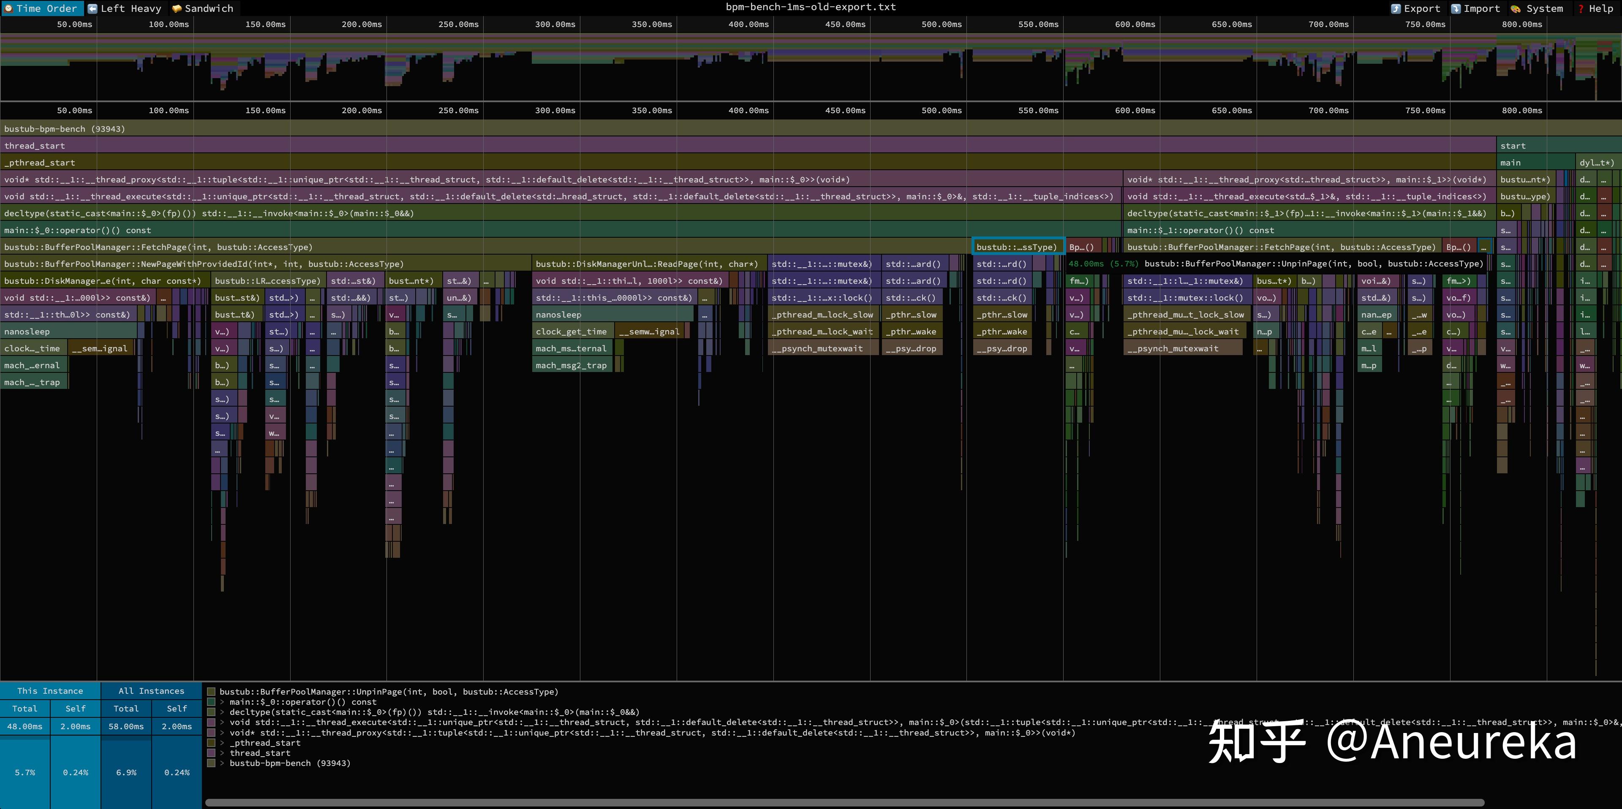Select the 48.00ms total value for This Instance

tap(25, 727)
